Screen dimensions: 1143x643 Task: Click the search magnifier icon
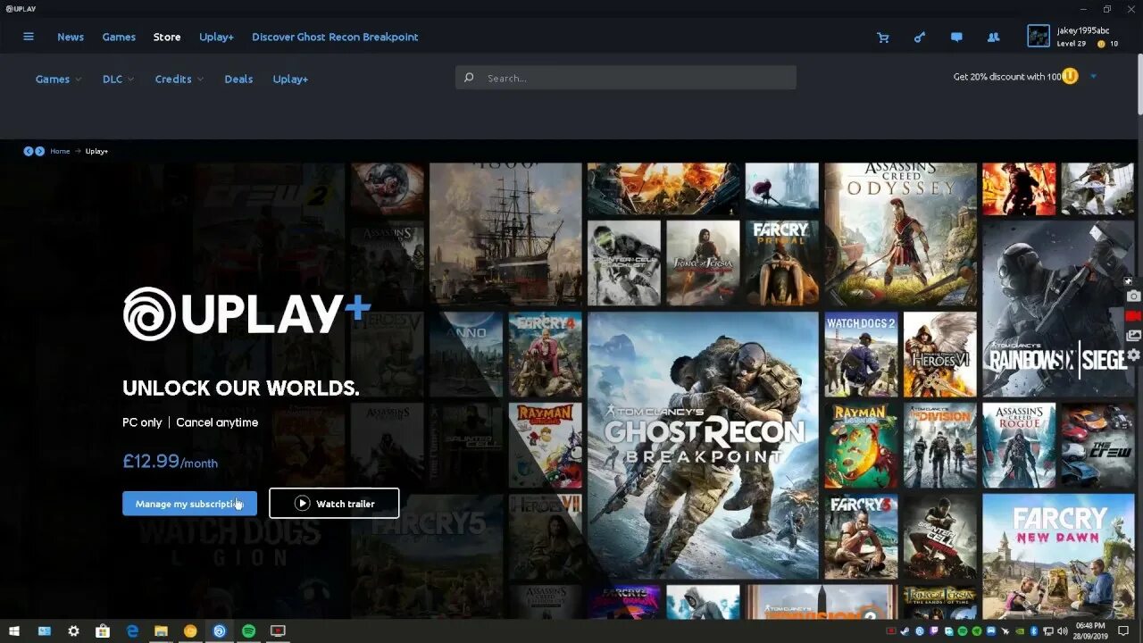[469, 78]
